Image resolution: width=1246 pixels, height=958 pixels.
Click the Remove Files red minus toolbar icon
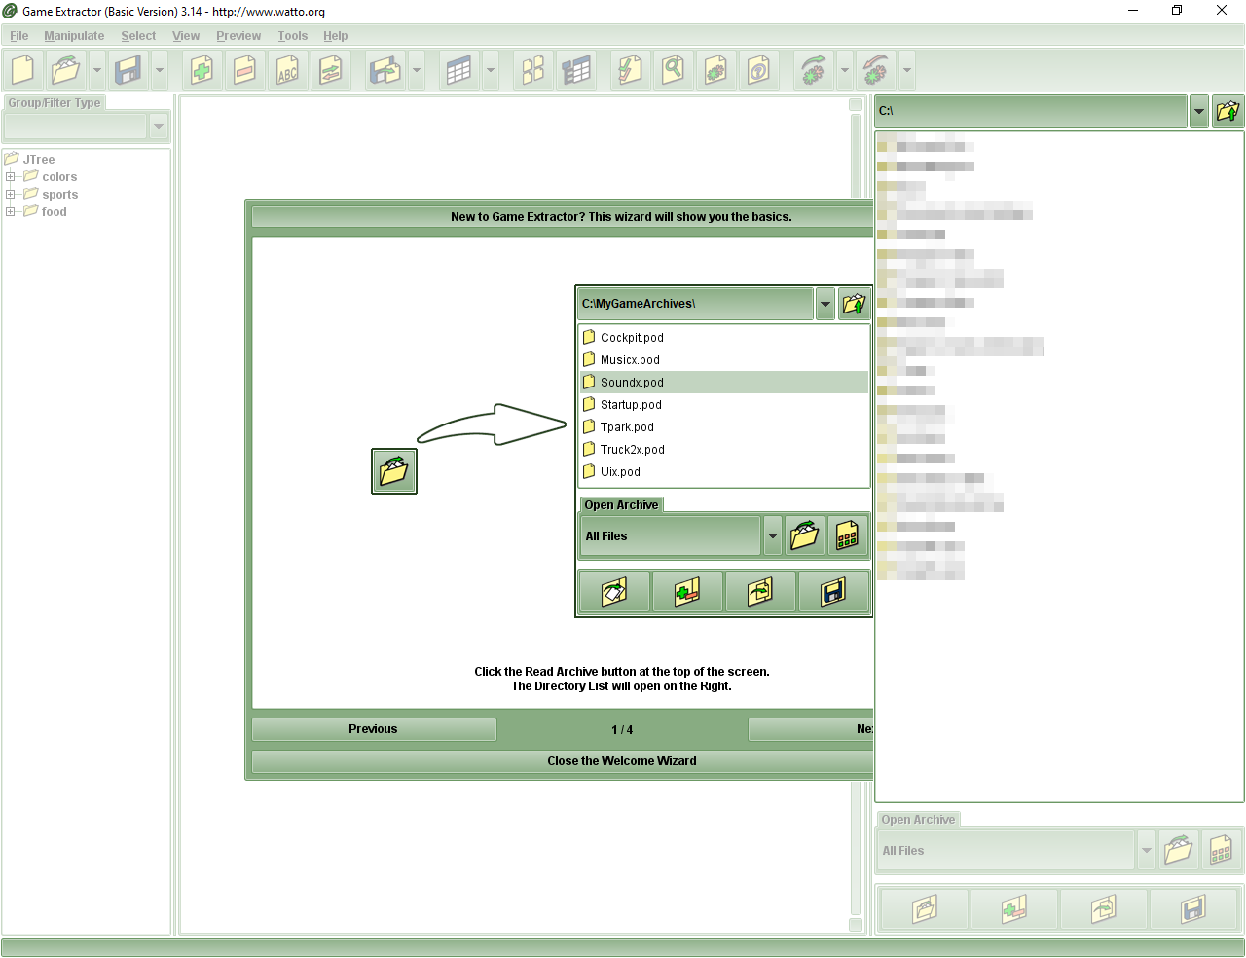point(245,70)
